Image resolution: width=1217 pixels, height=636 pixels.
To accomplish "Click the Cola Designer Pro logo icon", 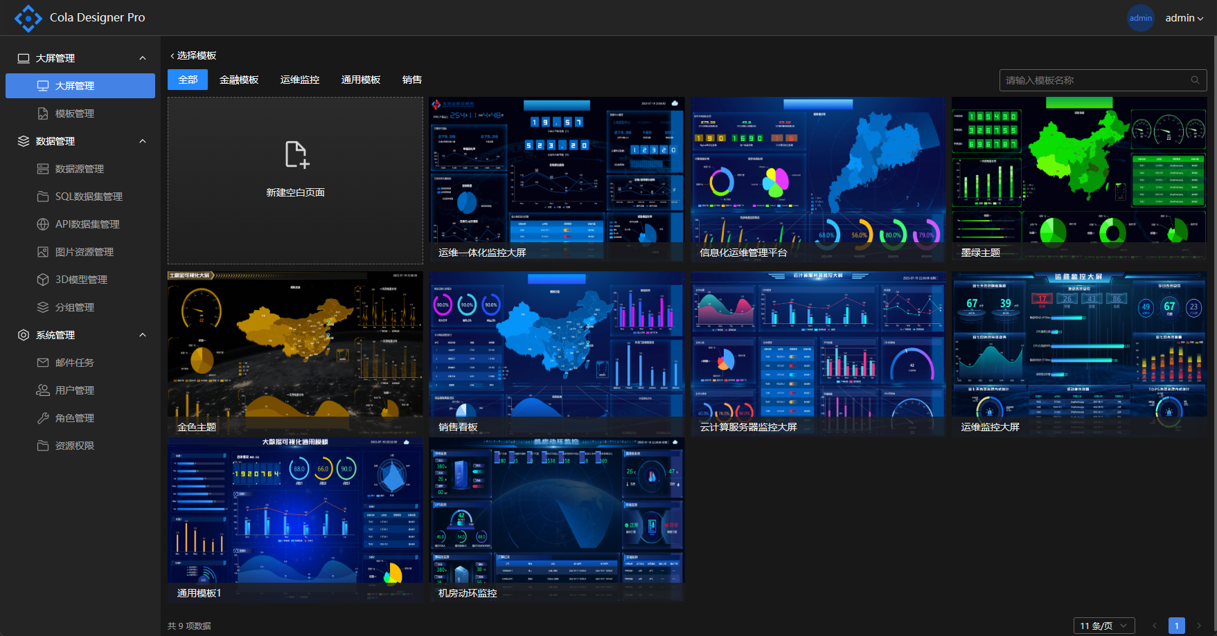I will pyautogui.click(x=28, y=18).
